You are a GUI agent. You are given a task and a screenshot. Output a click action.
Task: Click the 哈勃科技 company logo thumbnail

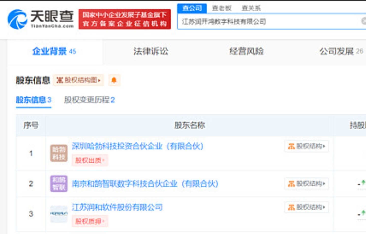point(59,153)
